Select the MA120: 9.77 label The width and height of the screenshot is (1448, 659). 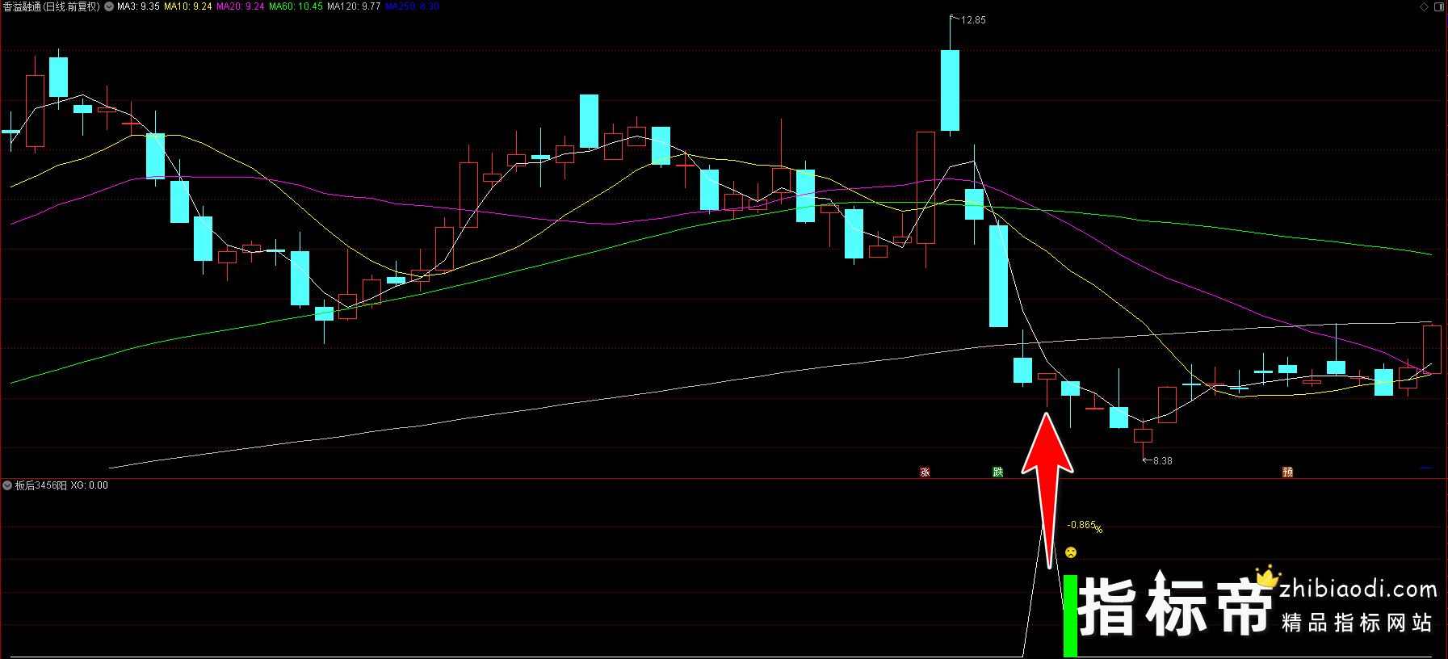point(354,6)
